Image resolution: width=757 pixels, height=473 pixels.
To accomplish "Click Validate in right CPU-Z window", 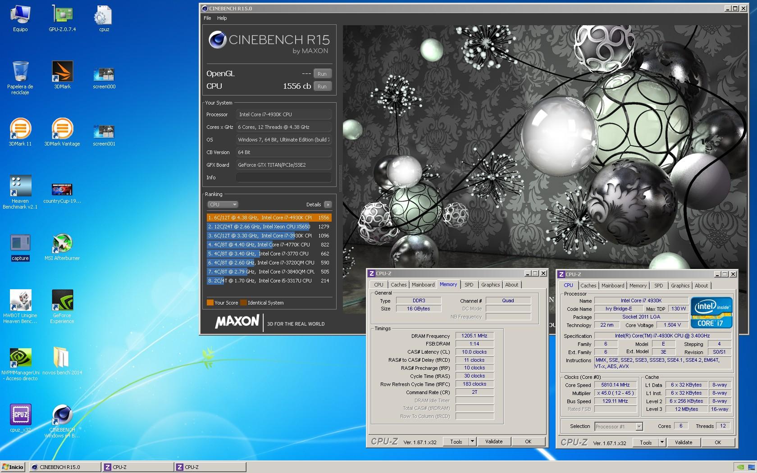I will [x=684, y=443].
